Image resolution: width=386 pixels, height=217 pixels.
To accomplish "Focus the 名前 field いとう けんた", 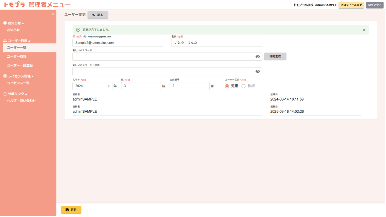I will pos(217,43).
